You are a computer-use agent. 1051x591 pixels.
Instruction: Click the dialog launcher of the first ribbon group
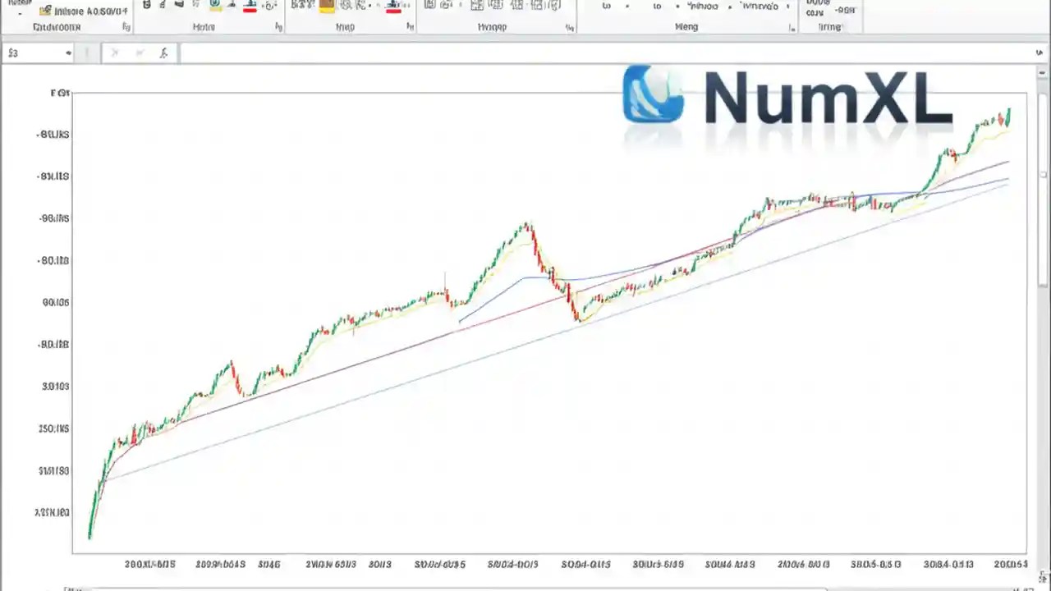[126, 26]
